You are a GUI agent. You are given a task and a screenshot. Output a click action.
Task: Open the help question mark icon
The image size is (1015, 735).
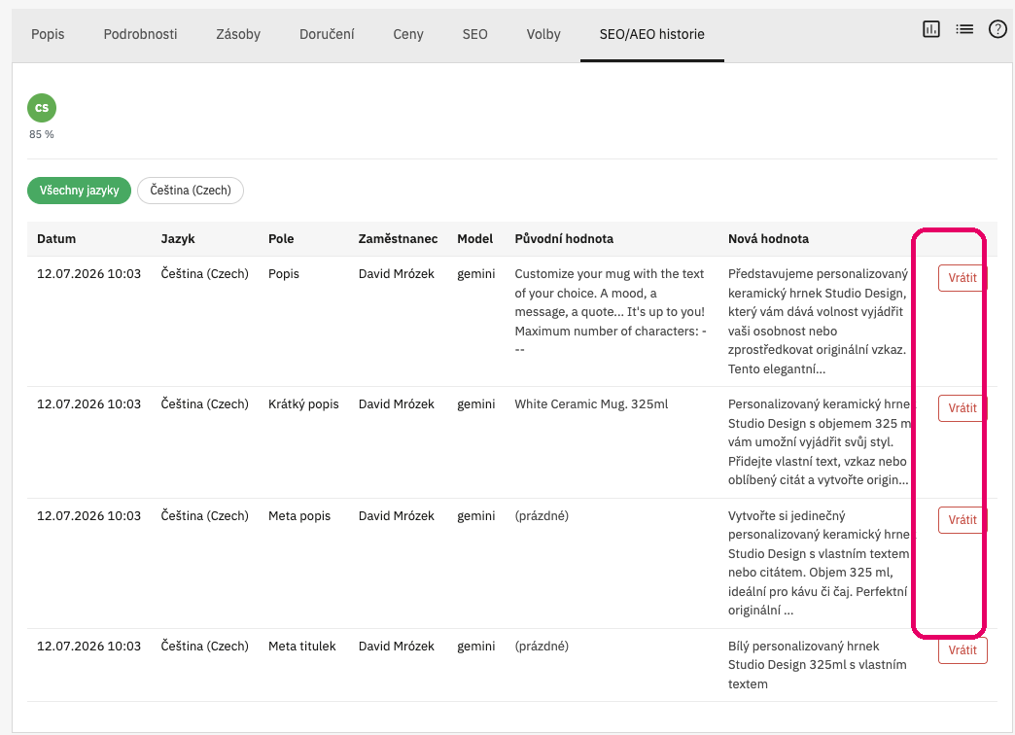[997, 29]
